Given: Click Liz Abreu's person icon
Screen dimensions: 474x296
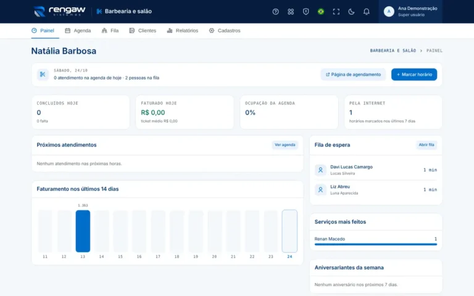Looking at the screenshot, I should point(320,190).
